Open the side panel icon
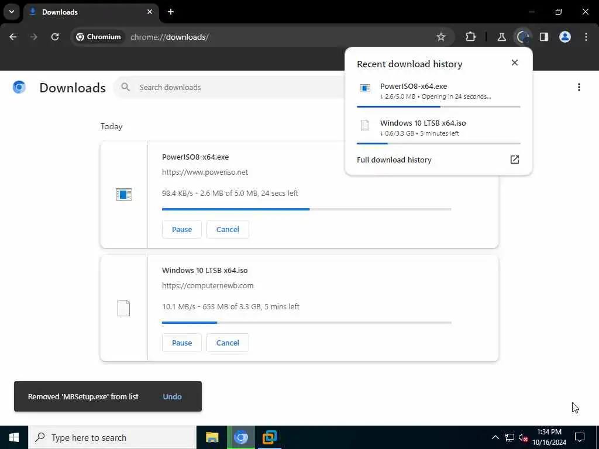 point(544,37)
